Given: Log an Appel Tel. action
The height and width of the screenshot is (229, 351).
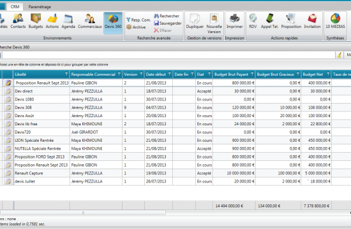Looking at the screenshot, I should coord(269,22).
